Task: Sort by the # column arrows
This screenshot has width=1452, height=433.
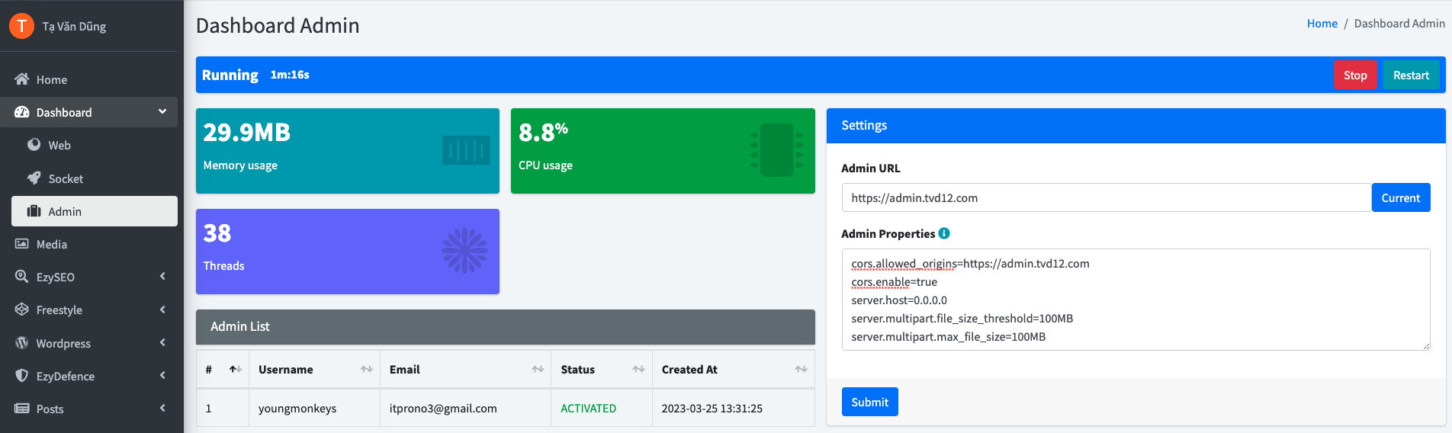Action: (x=236, y=369)
